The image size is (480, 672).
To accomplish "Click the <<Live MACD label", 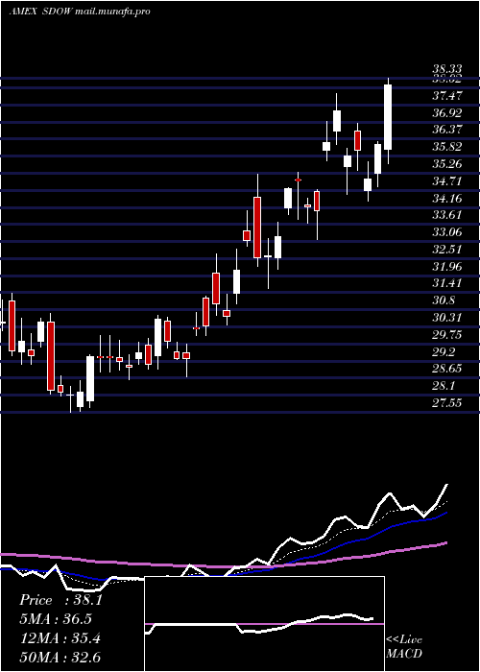I will tap(404, 646).
